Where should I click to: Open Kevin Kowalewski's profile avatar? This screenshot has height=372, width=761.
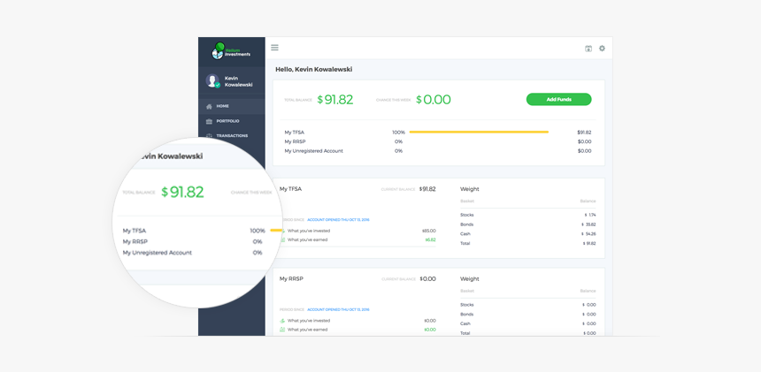212,80
